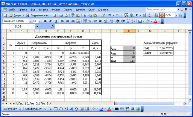Open the AutoSum dropdown arrow

(x=141, y=15)
